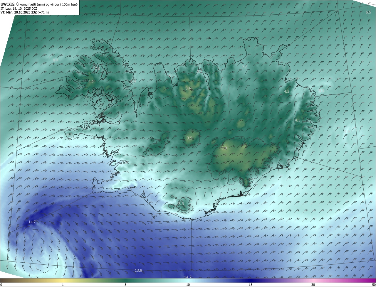Click the 4.2 value in the Westfjords

pyautogui.click(x=91, y=82)
